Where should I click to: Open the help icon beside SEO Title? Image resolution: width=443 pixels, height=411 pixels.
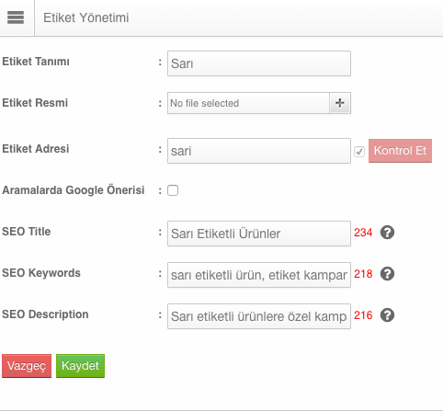tap(387, 233)
